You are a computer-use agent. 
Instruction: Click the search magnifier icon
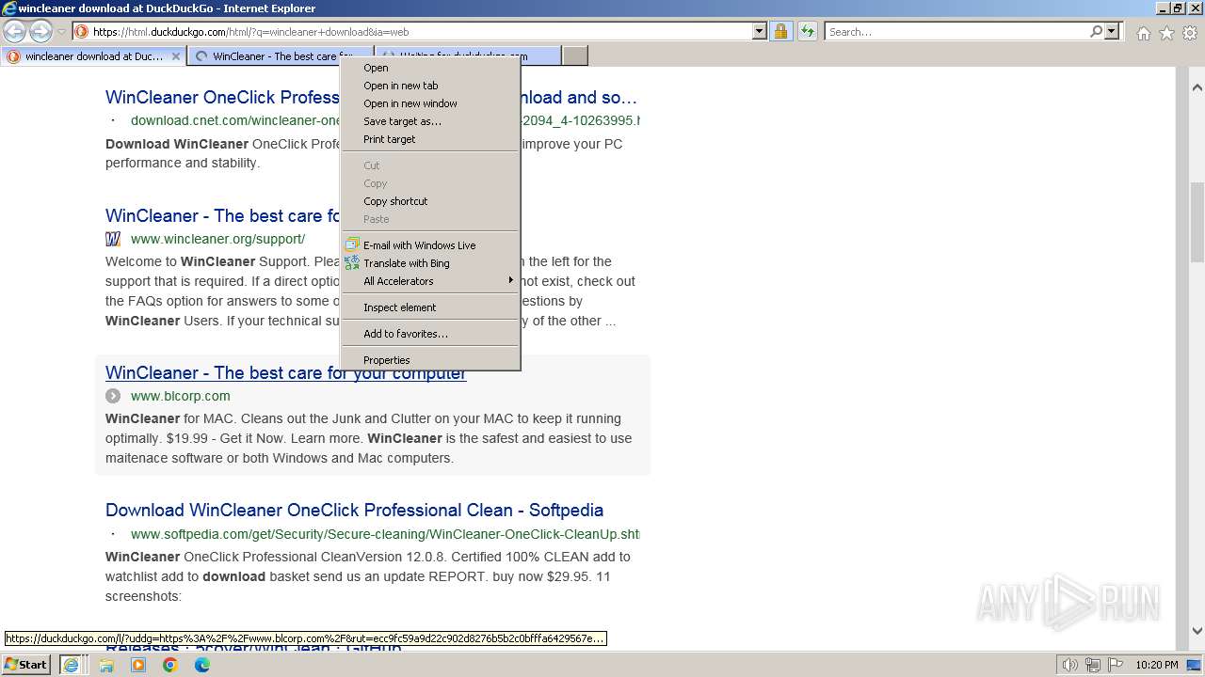[x=1096, y=31]
